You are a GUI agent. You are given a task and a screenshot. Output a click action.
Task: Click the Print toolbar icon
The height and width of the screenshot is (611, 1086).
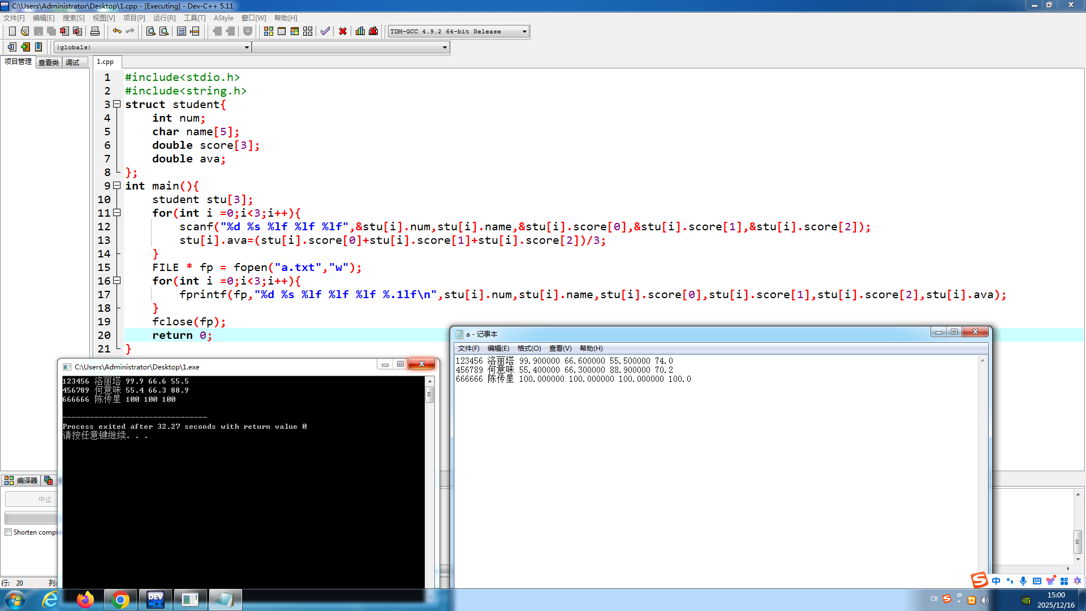pyautogui.click(x=95, y=31)
